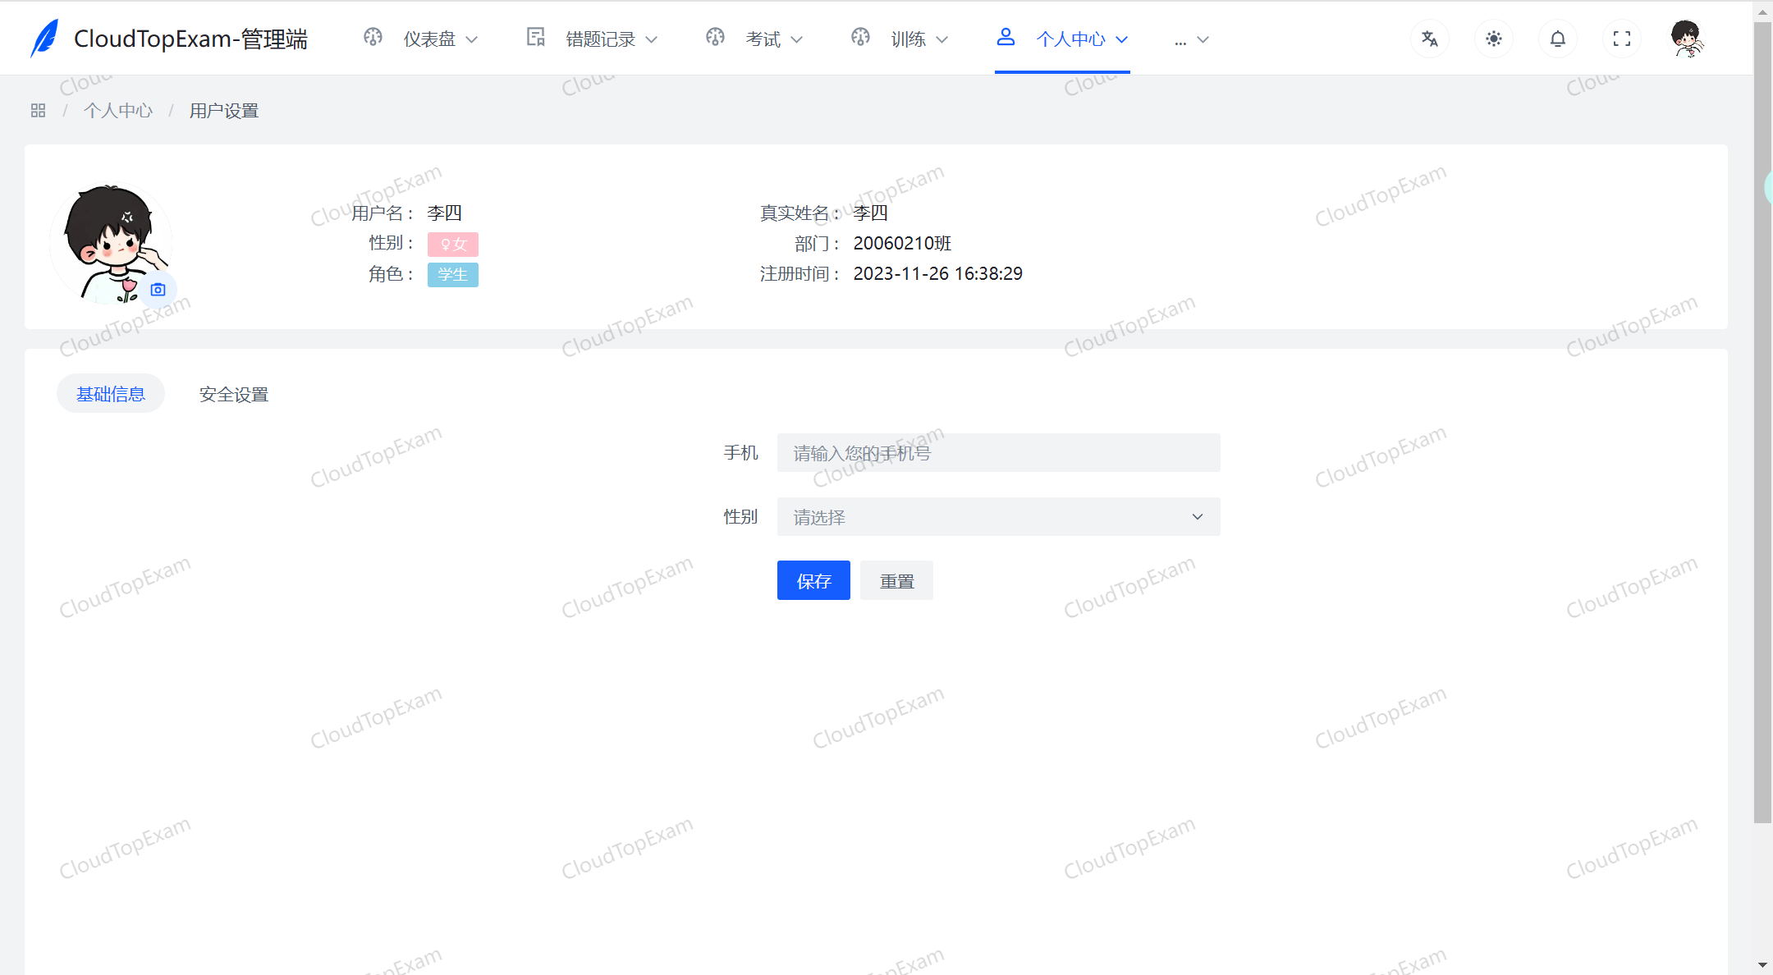The image size is (1773, 975).
Task: Click the 手机 phone number input field
Action: coord(997,452)
